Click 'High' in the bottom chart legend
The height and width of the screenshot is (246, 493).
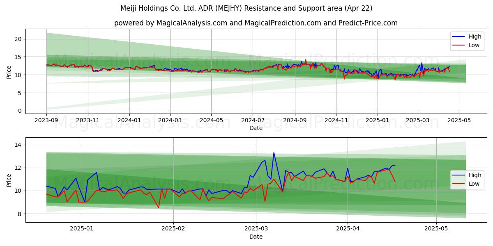475,175
